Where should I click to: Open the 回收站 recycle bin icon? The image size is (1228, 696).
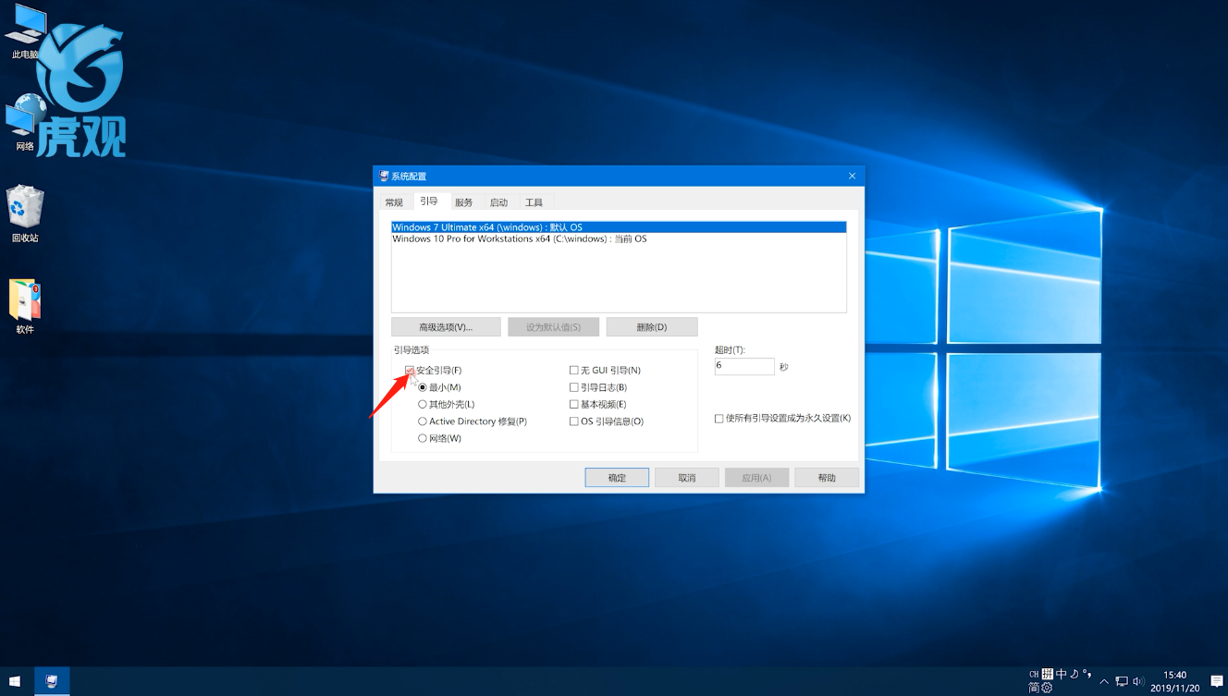tap(25, 214)
